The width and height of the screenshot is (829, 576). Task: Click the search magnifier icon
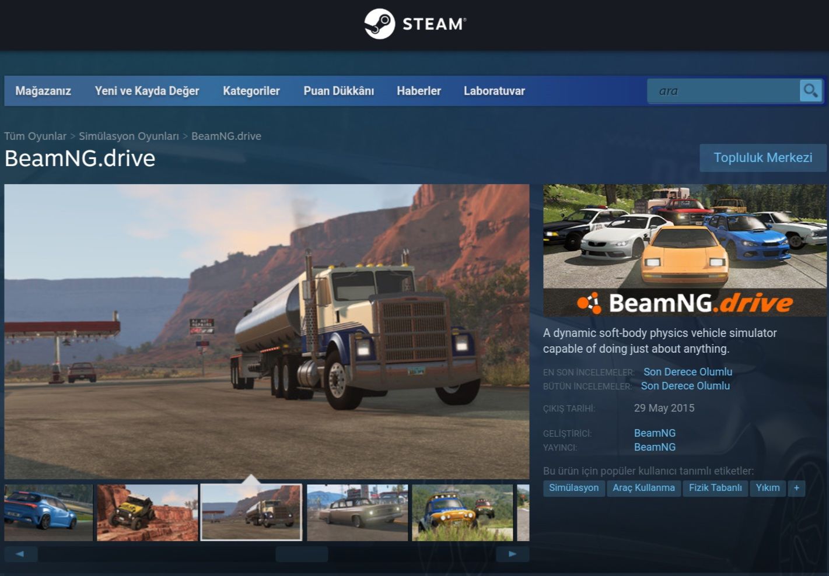810,90
